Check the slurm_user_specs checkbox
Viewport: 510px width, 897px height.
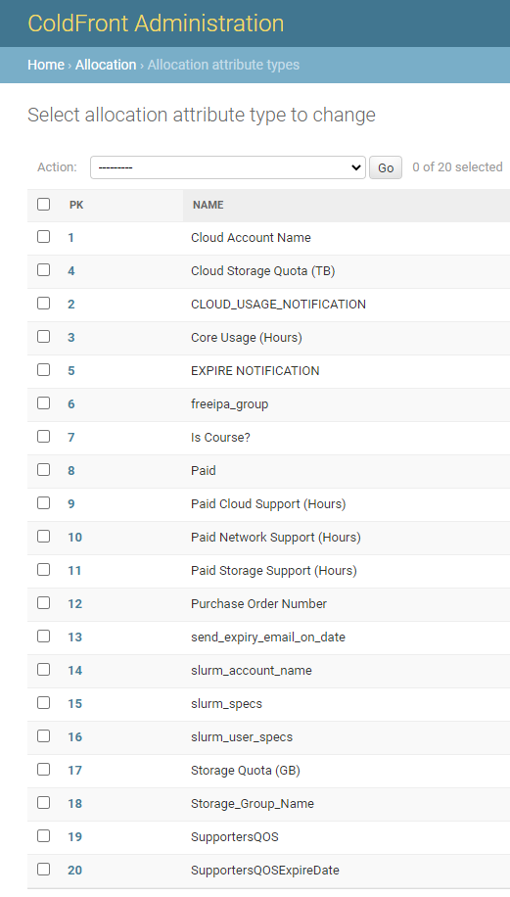coord(43,736)
